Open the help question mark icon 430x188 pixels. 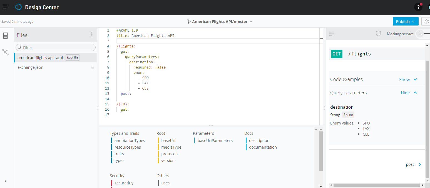coord(418,7)
